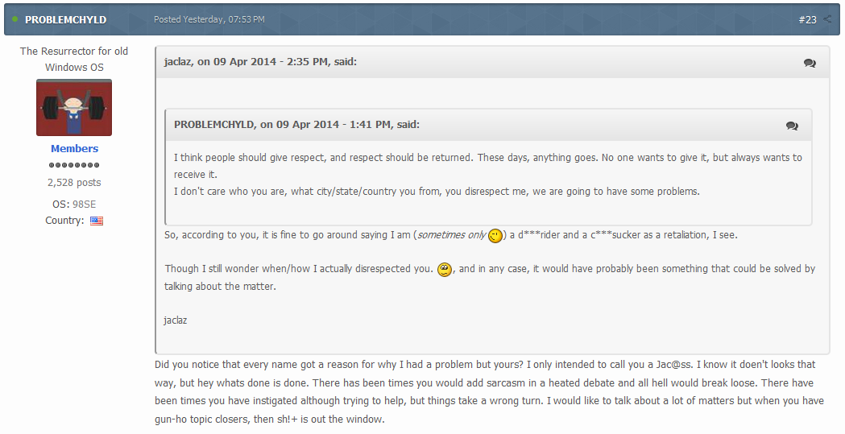This screenshot has width=845, height=434.
Task: Click the winking smiley emoticon
Action: (495, 235)
